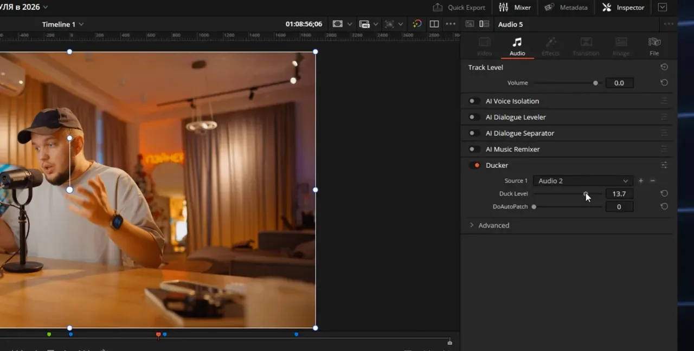
Task: Reset all Track Level settings
Action: (x=664, y=67)
